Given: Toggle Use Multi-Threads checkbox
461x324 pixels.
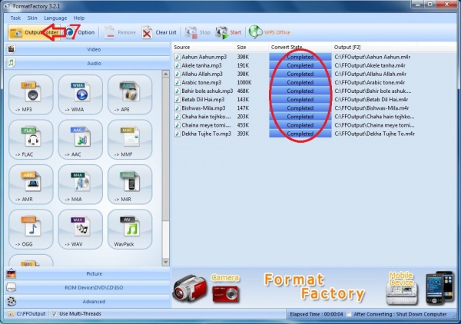Looking at the screenshot, I should tap(54, 314).
